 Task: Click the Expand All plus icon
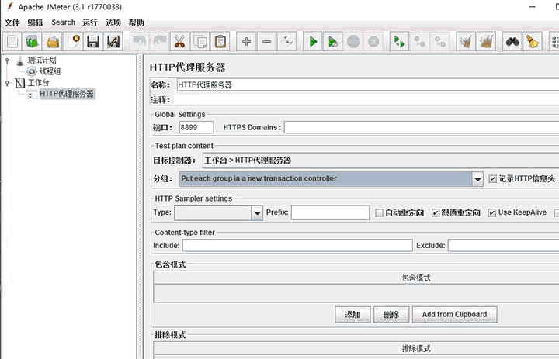pyautogui.click(x=246, y=42)
